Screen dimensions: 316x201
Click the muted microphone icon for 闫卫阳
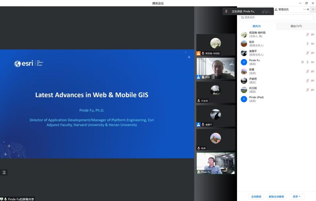[307, 90]
